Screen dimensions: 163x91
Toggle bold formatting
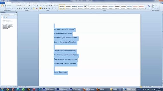click(18, 8)
